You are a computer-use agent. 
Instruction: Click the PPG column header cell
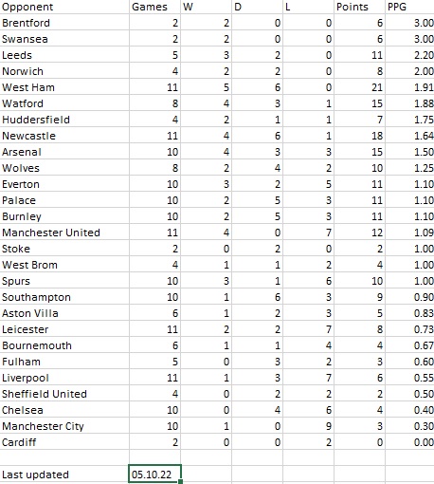(409, 7)
